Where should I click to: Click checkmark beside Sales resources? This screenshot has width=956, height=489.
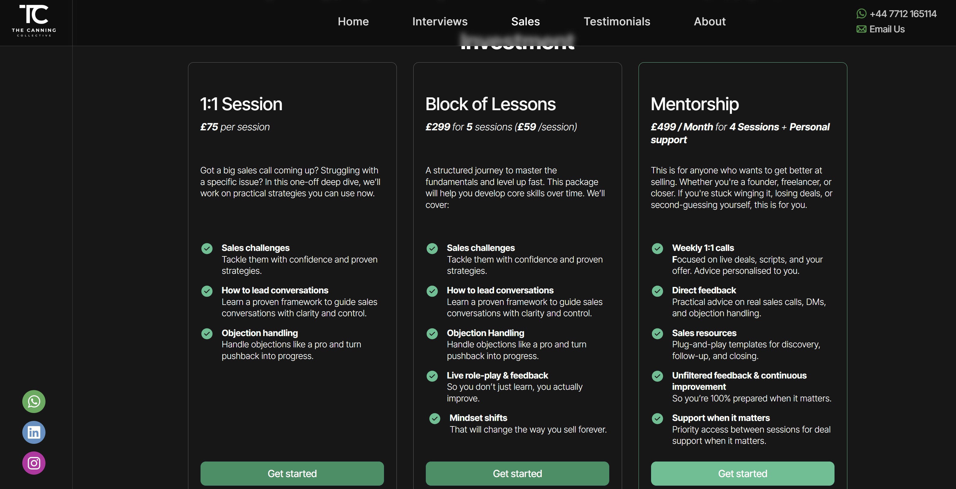[657, 334]
